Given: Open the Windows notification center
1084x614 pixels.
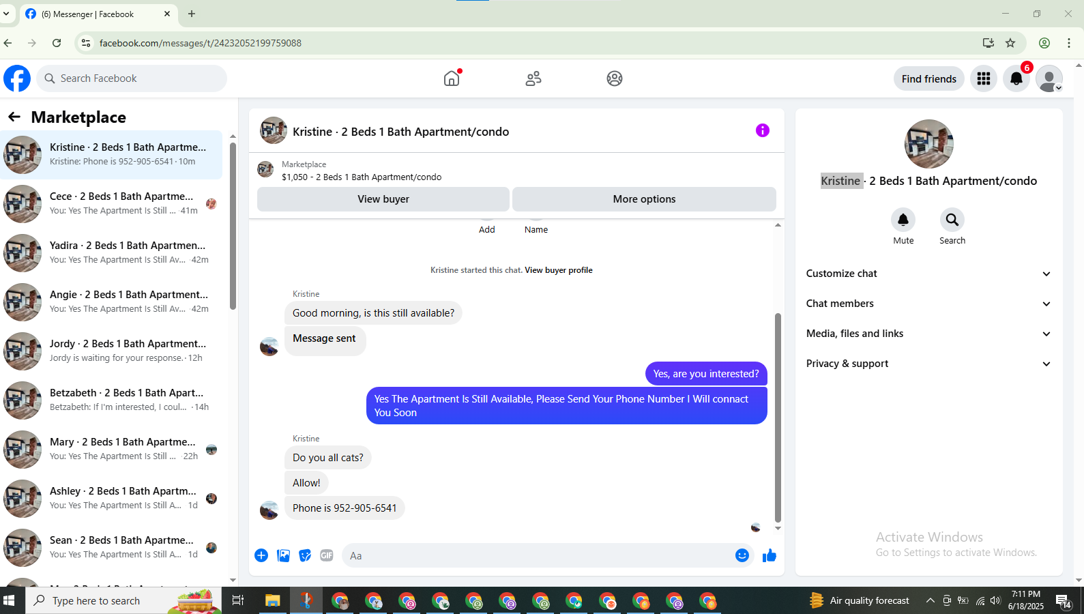Looking at the screenshot, I should (1064, 600).
